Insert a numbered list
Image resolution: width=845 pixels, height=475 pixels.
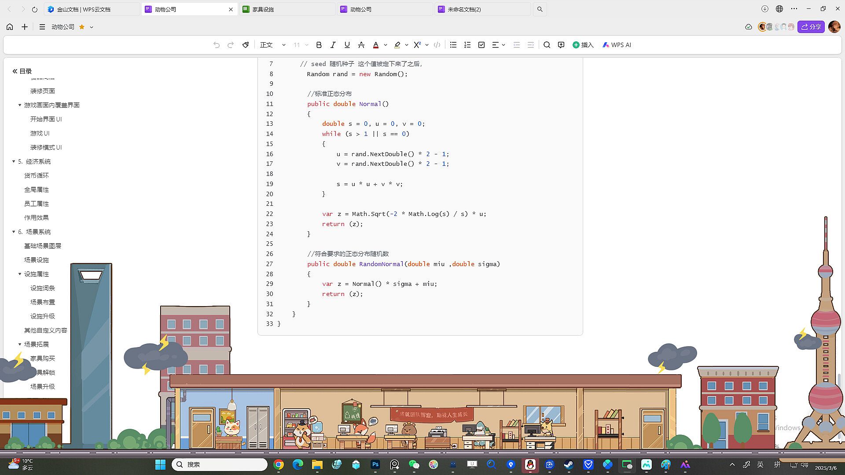tap(467, 45)
